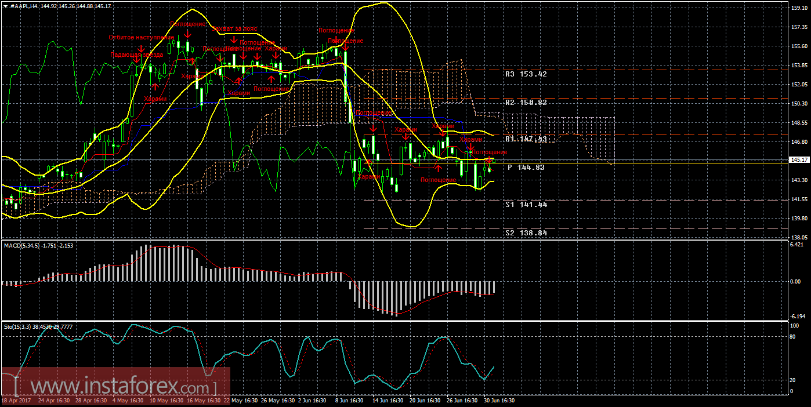
Task: Click the 141.55 price axis value
Action: coord(799,199)
